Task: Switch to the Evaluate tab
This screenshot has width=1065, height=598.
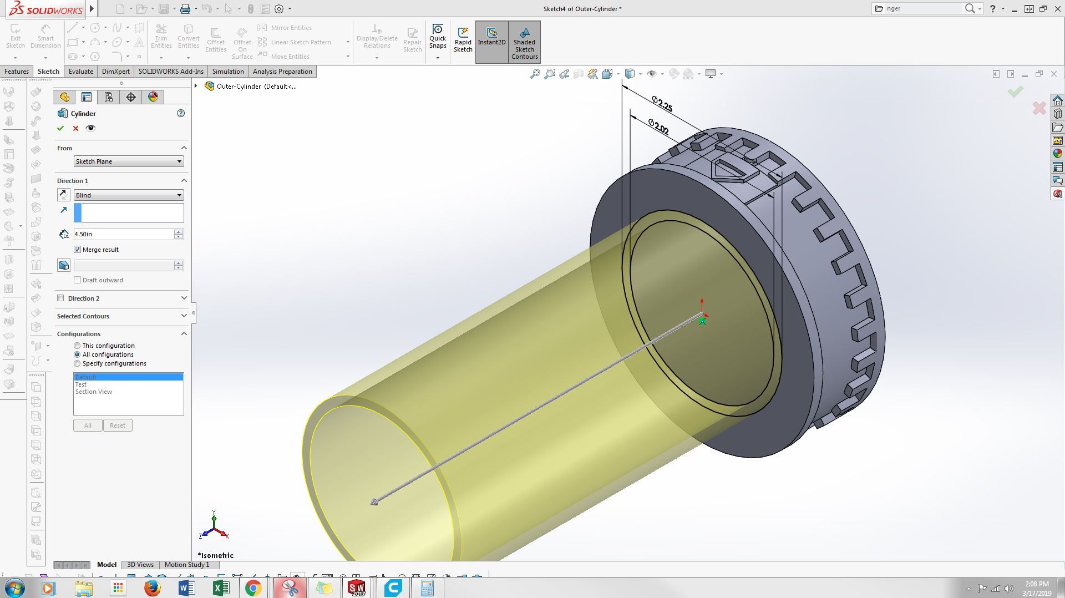Action: pyautogui.click(x=81, y=72)
